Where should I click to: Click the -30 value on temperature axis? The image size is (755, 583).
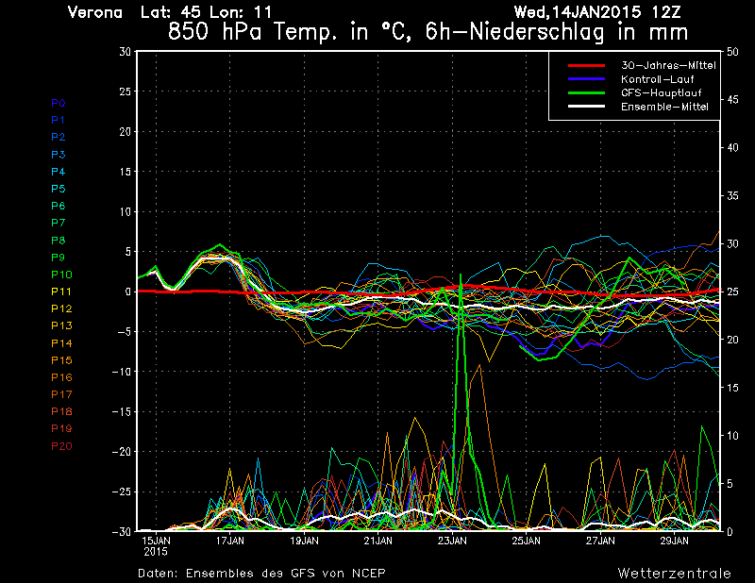tap(122, 531)
